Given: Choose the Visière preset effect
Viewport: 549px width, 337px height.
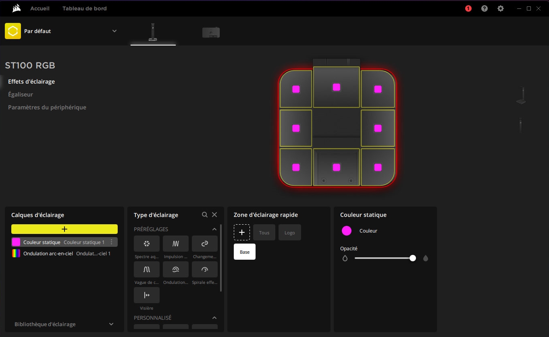Looking at the screenshot, I should pos(147,295).
